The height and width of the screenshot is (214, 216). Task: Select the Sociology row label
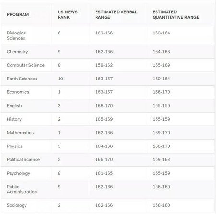[x=17, y=205]
